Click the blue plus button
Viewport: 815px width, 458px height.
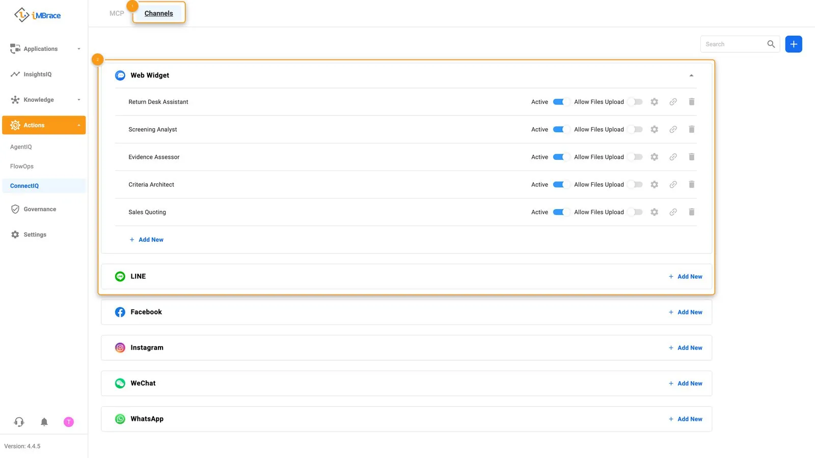794,44
